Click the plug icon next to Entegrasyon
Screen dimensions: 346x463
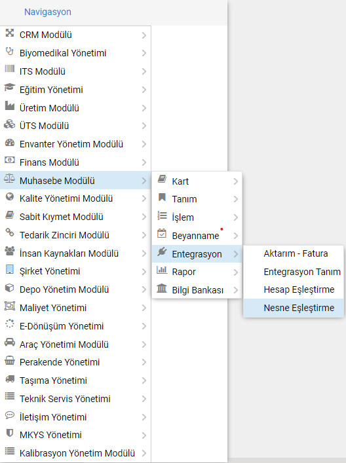(x=162, y=252)
